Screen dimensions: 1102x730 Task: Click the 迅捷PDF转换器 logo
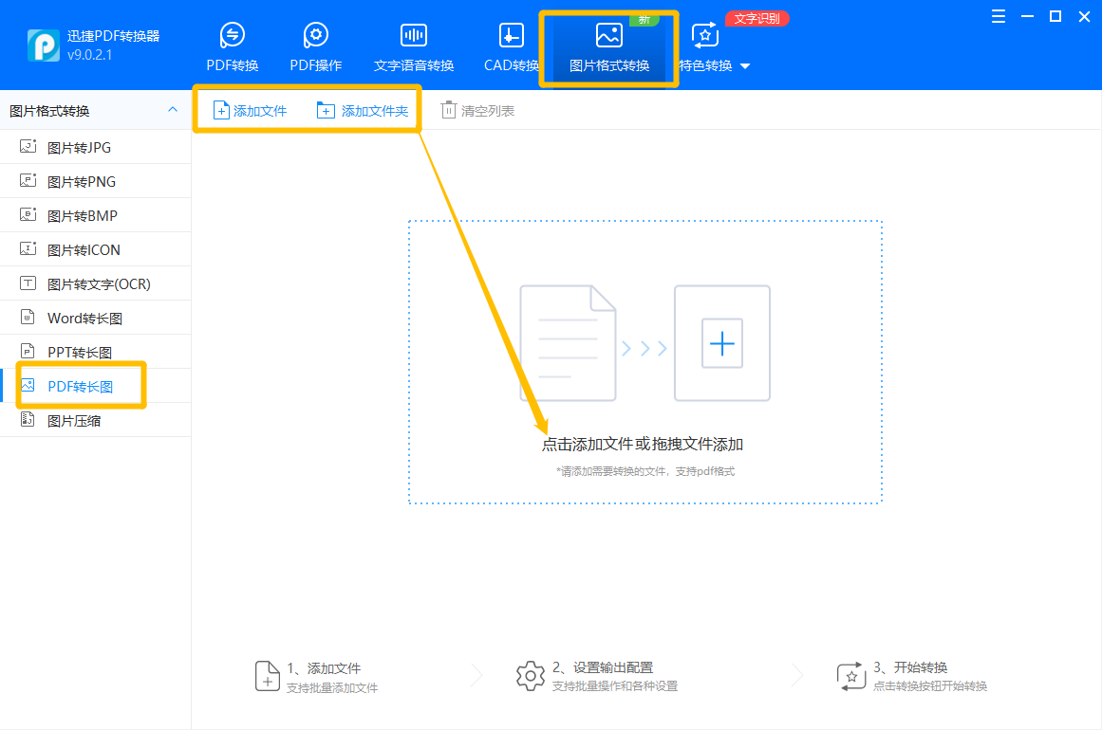point(43,45)
